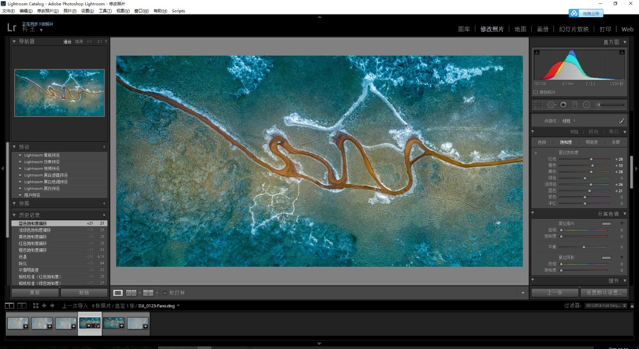This screenshot has height=349, width=639.
Task: Collapse the Navigator panel triangle
Action: point(14,41)
